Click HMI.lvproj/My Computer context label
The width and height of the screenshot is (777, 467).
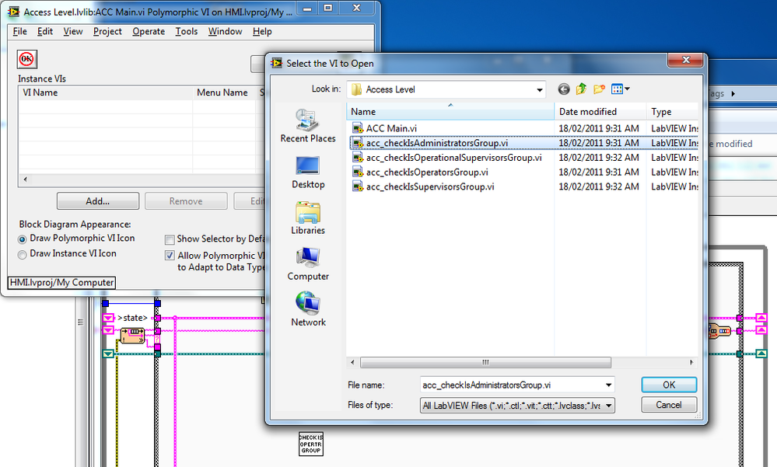tap(62, 282)
